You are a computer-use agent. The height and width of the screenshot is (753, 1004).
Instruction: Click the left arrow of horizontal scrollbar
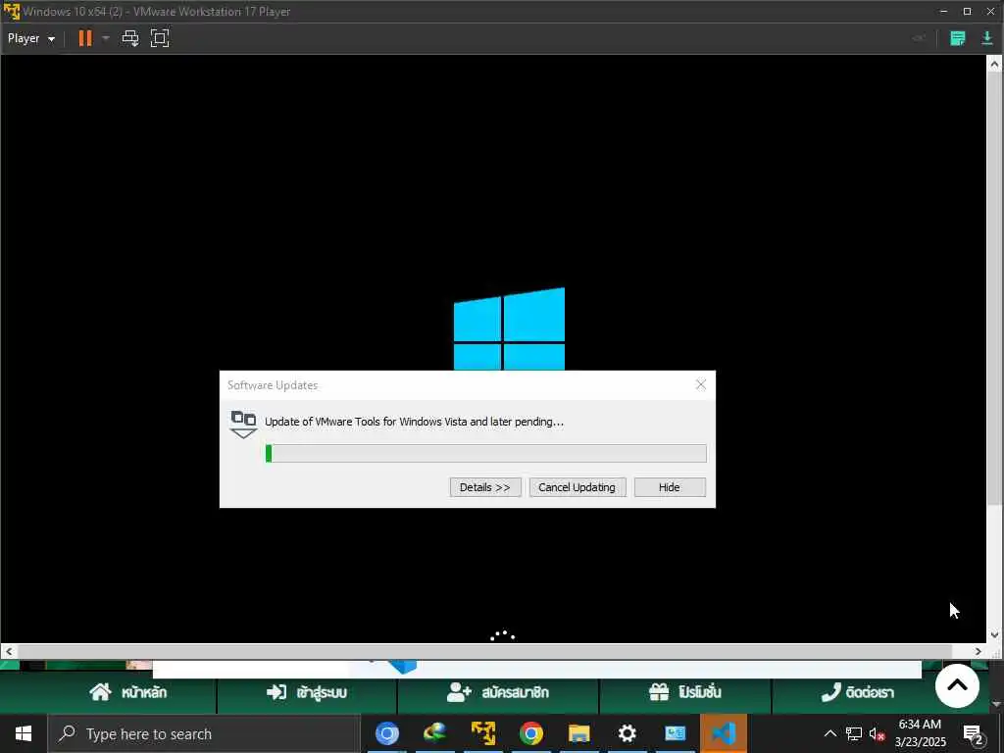coord(8,651)
